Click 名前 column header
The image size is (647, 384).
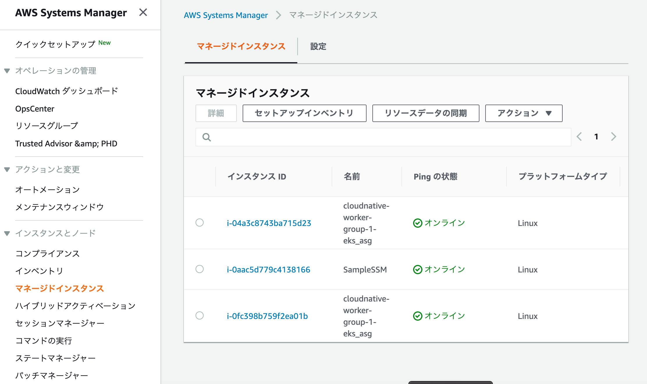pos(352,177)
